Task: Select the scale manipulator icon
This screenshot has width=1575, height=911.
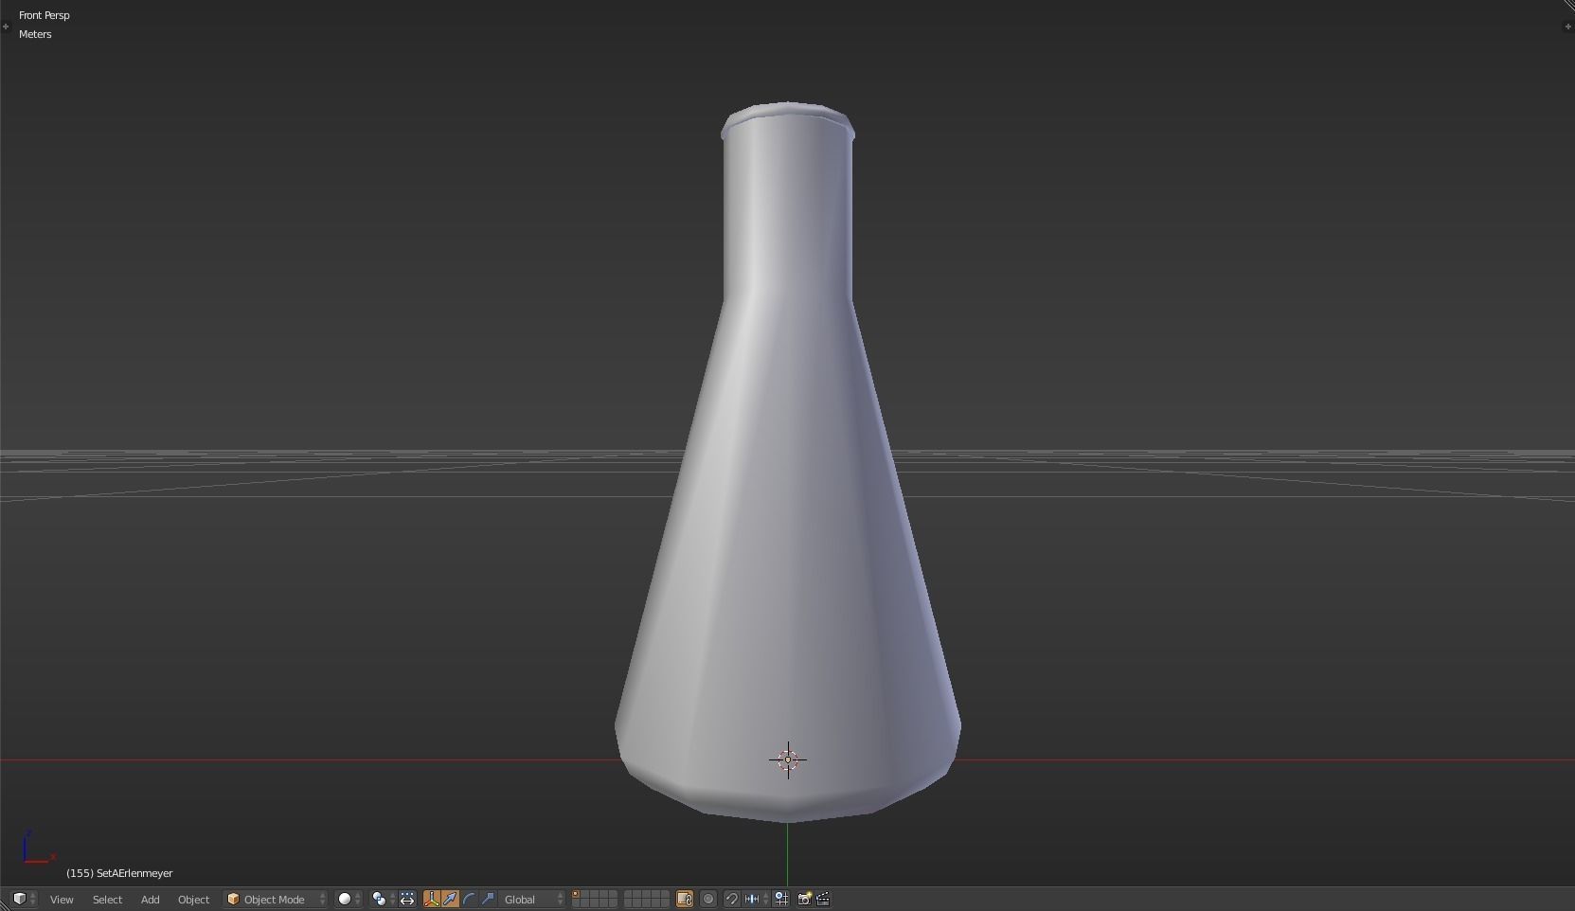Action: [488, 900]
